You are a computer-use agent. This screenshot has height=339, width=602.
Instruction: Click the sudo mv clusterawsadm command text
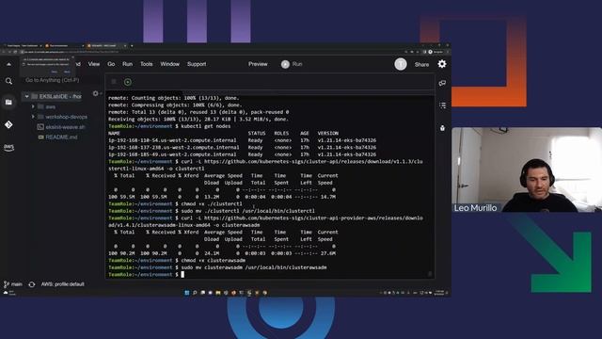click(254, 267)
